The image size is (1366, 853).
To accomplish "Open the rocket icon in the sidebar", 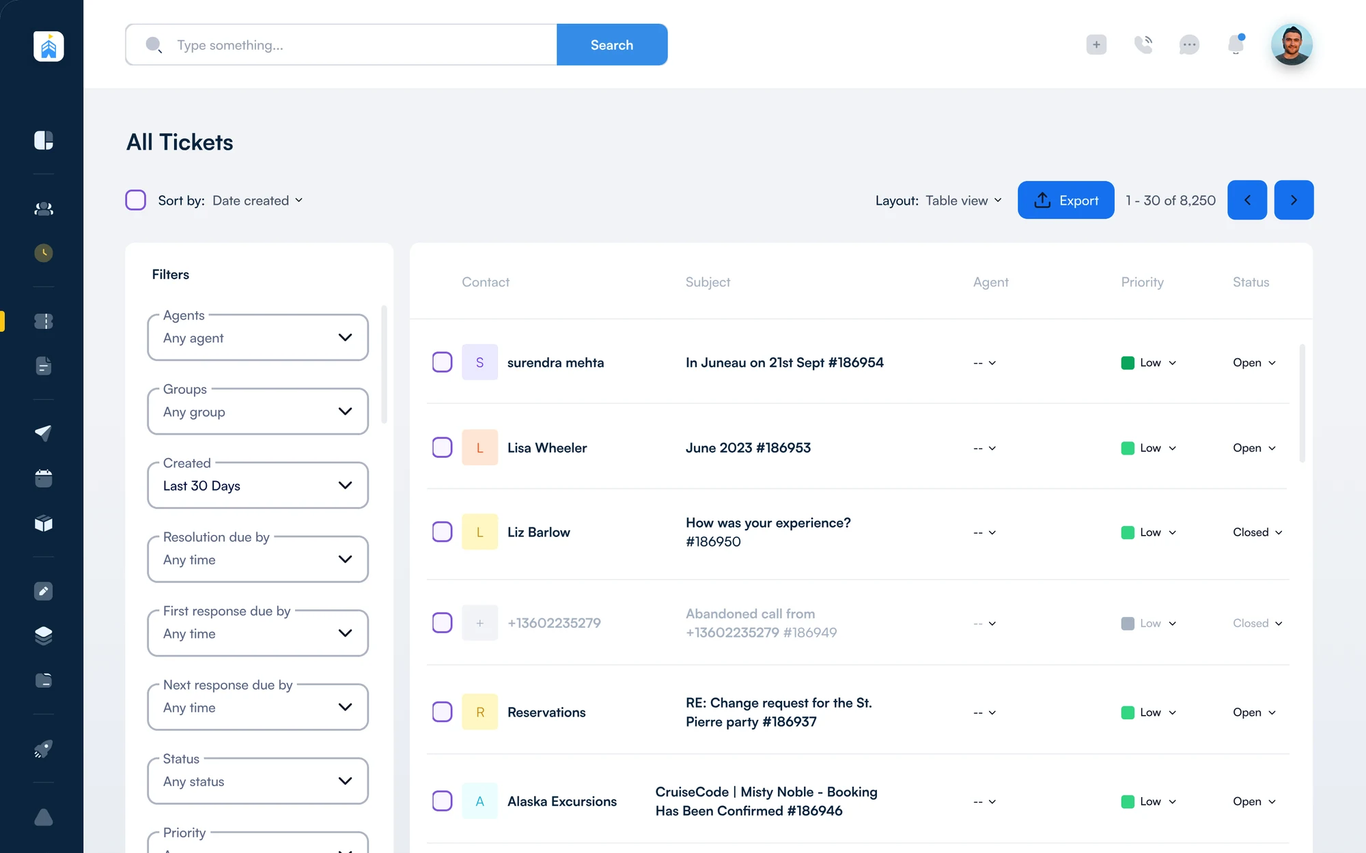I will [44, 749].
